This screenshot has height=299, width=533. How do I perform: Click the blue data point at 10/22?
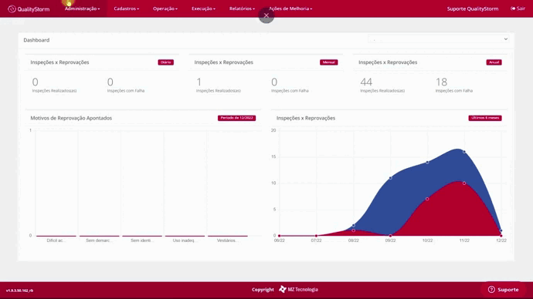pyautogui.click(x=427, y=162)
